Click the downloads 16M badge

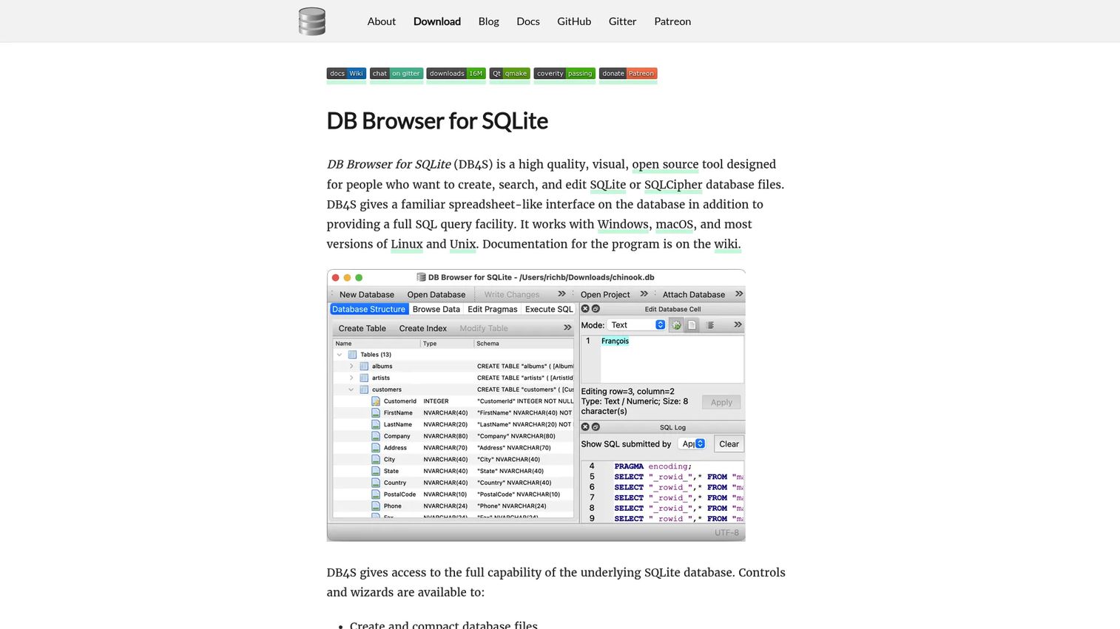(456, 74)
